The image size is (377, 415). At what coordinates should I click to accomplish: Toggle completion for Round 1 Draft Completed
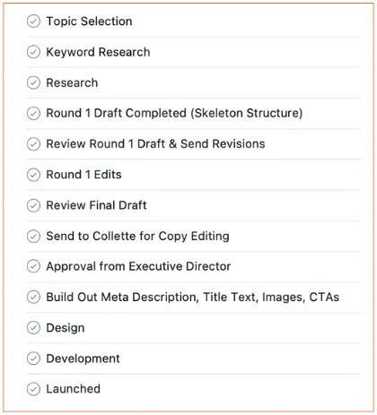(33, 113)
